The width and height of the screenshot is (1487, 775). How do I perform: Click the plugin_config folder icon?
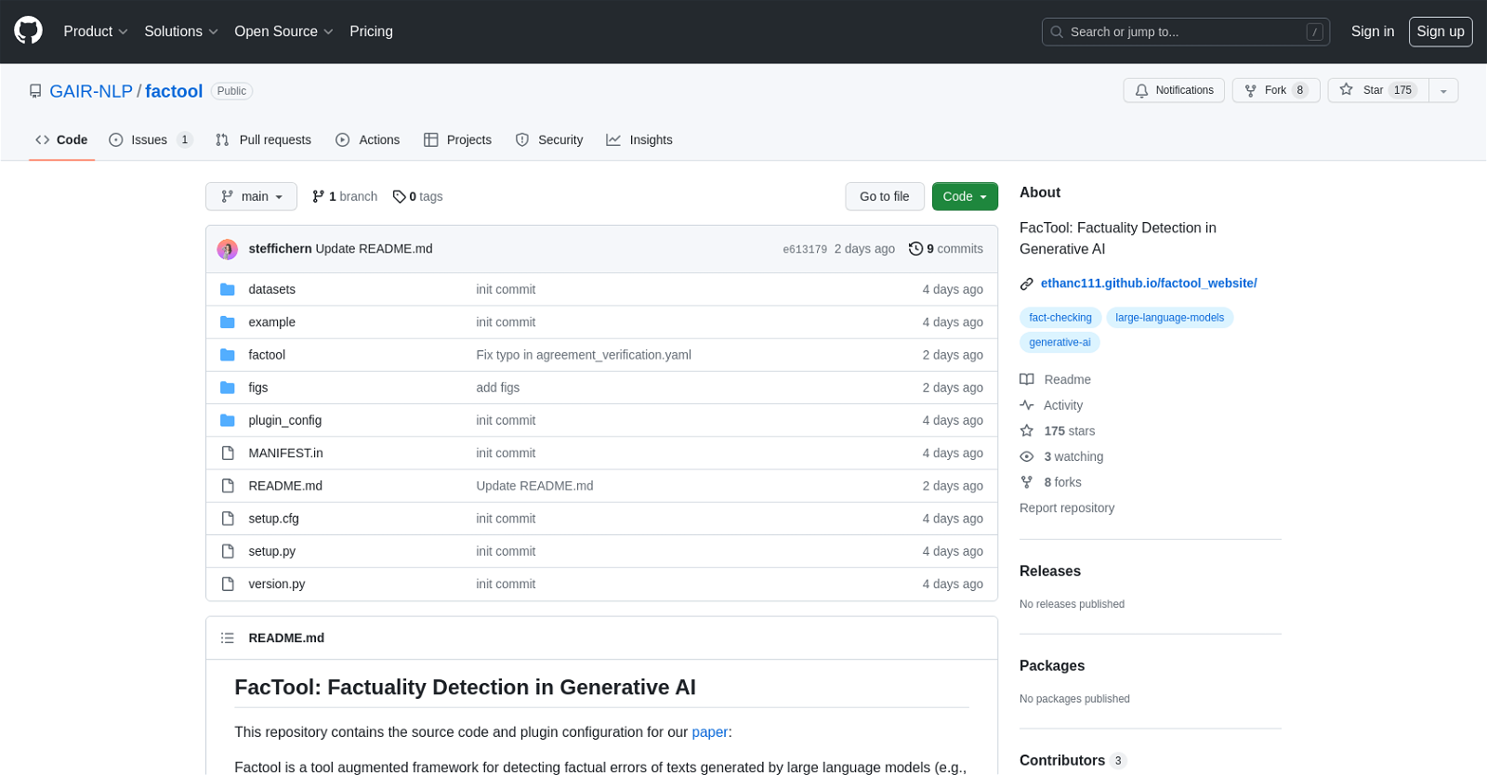point(228,420)
